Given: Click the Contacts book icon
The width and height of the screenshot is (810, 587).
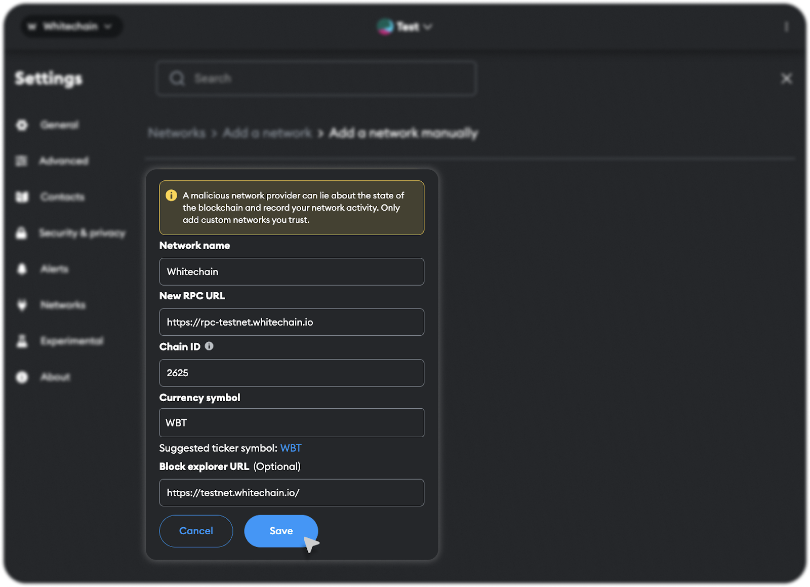Looking at the screenshot, I should pyautogui.click(x=22, y=197).
